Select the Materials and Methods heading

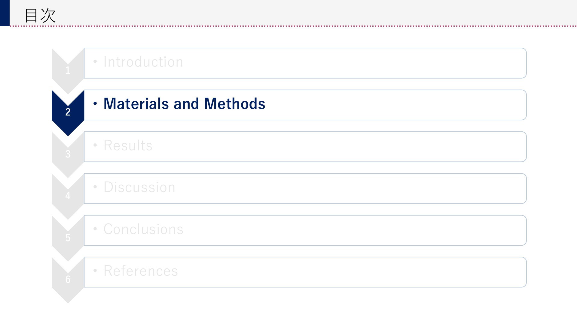(x=184, y=104)
